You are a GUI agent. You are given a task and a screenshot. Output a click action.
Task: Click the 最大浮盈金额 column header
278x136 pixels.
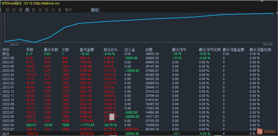234,50
